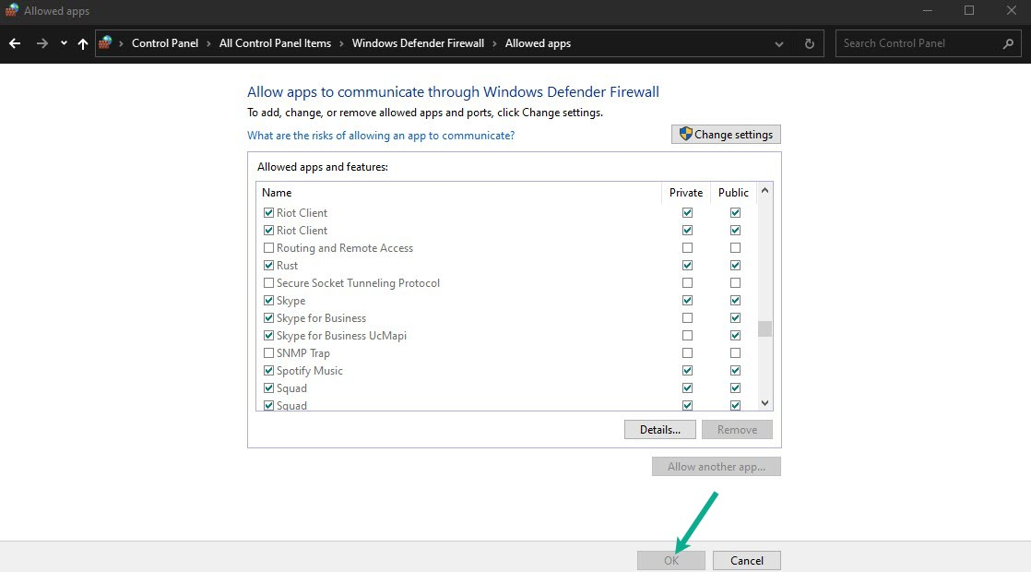
Task: Confirm with the OK button
Action: coord(671,560)
